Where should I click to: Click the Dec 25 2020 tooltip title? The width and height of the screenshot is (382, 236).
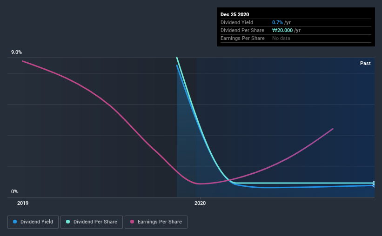tap(235, 14)
